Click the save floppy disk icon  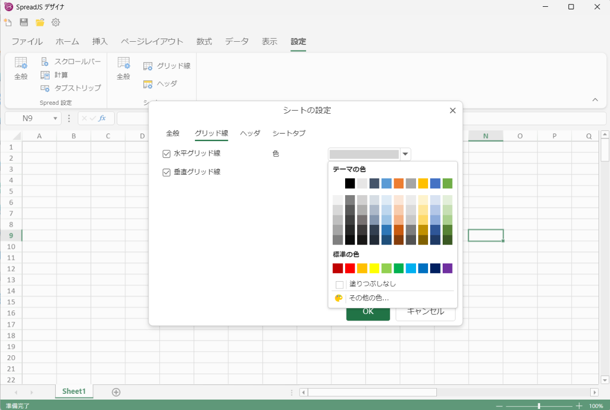pos(24,22)
